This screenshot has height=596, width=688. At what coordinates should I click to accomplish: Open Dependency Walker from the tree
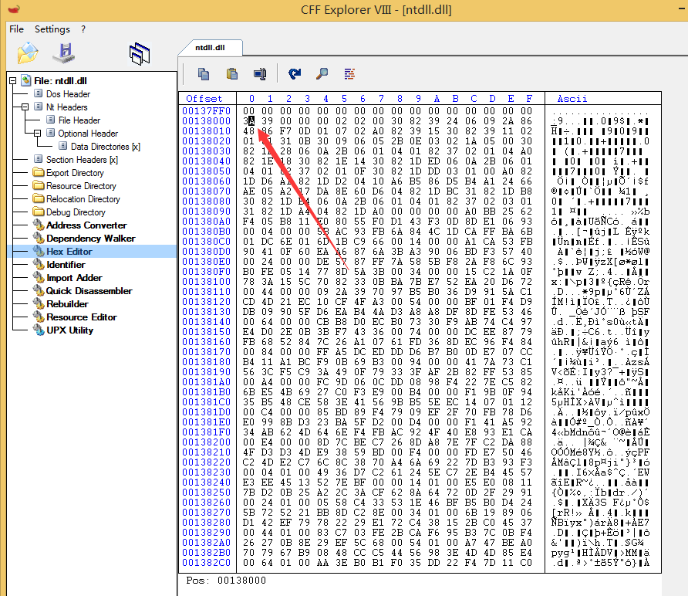coord(91,239)
